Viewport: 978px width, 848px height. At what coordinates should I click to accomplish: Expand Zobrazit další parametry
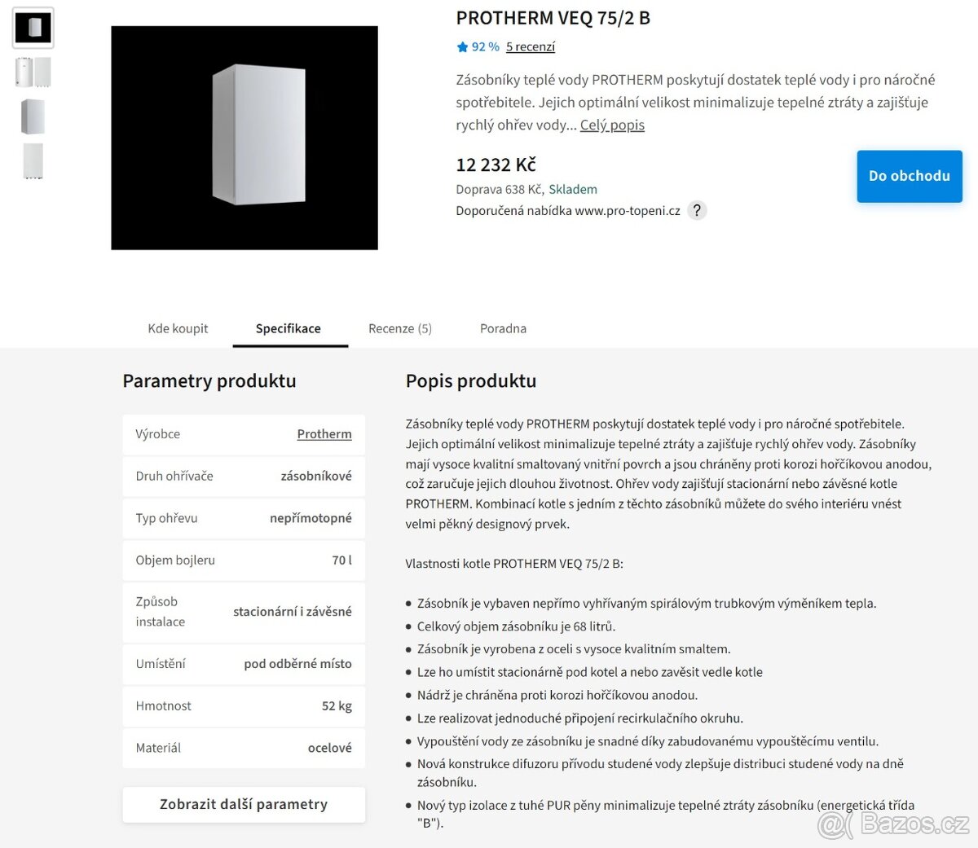click(x=244, y=804)
